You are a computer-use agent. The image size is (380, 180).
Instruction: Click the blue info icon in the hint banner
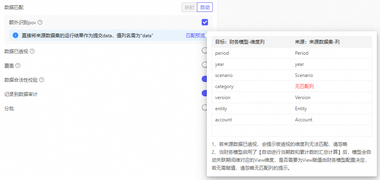tap(15, 36)
